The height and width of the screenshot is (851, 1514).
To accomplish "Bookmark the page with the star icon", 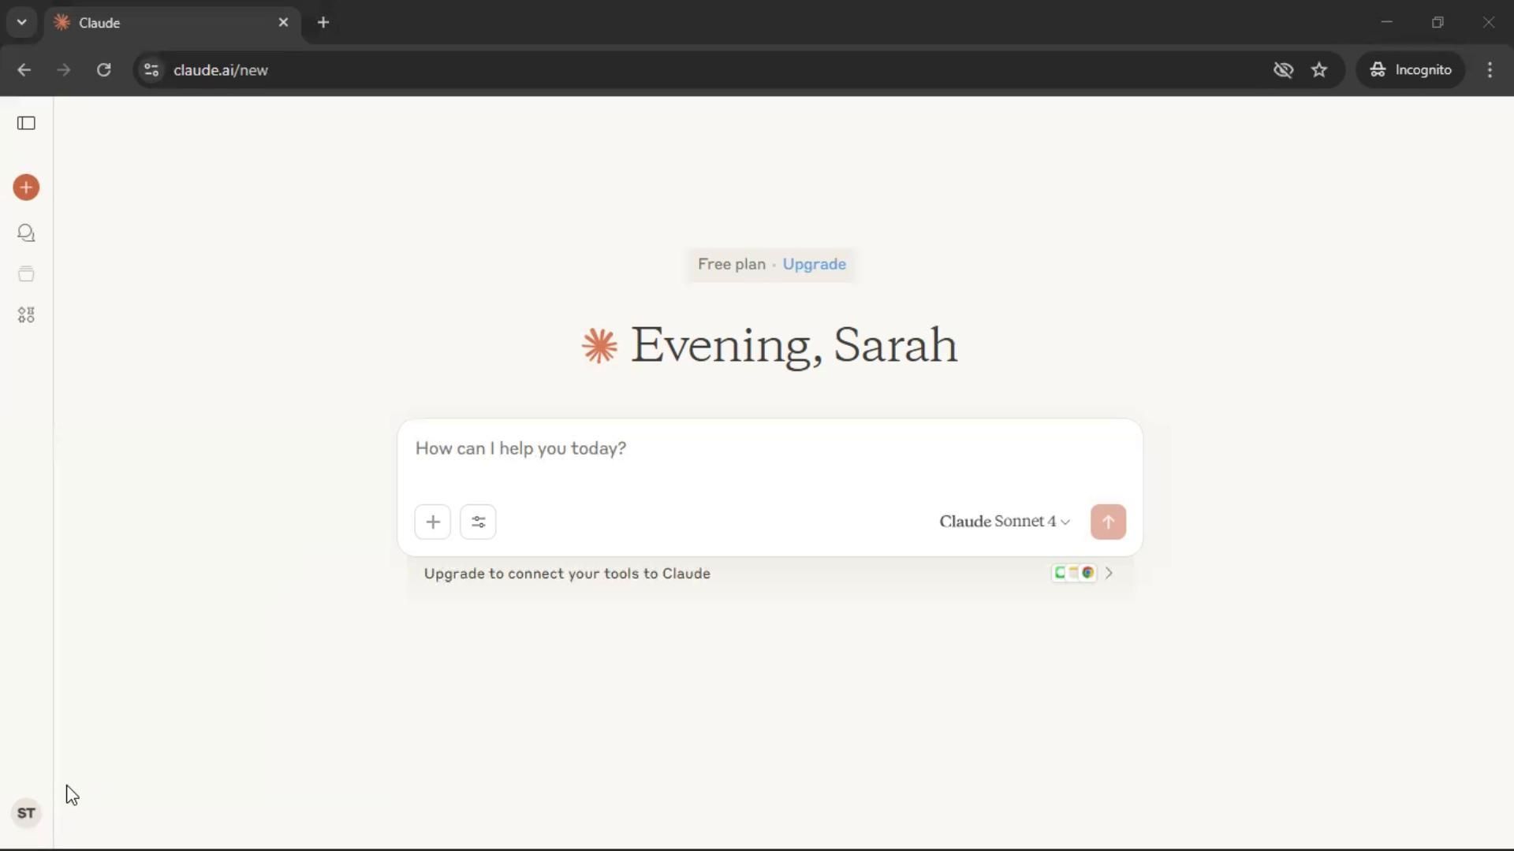I will coord(1319,69).
